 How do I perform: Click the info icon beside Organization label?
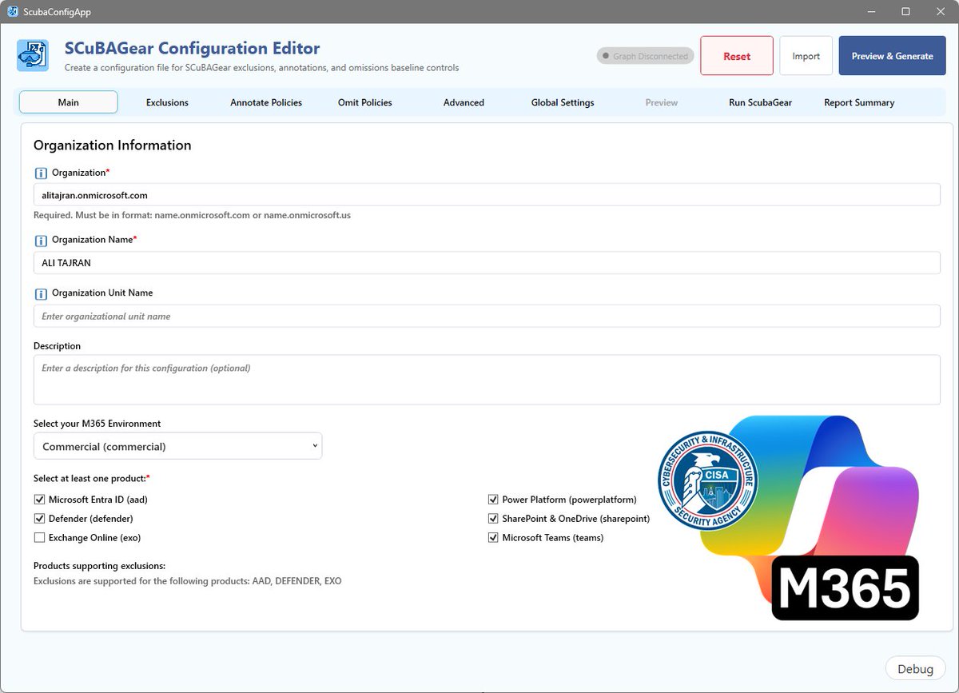point(40,173)
